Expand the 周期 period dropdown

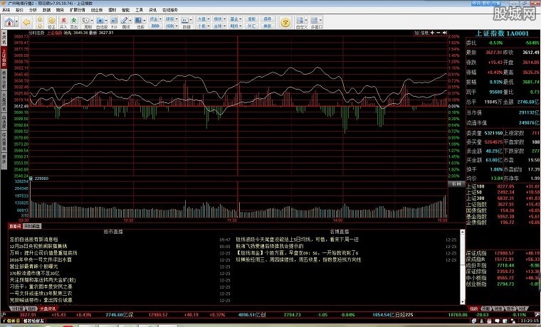point(92,21)
